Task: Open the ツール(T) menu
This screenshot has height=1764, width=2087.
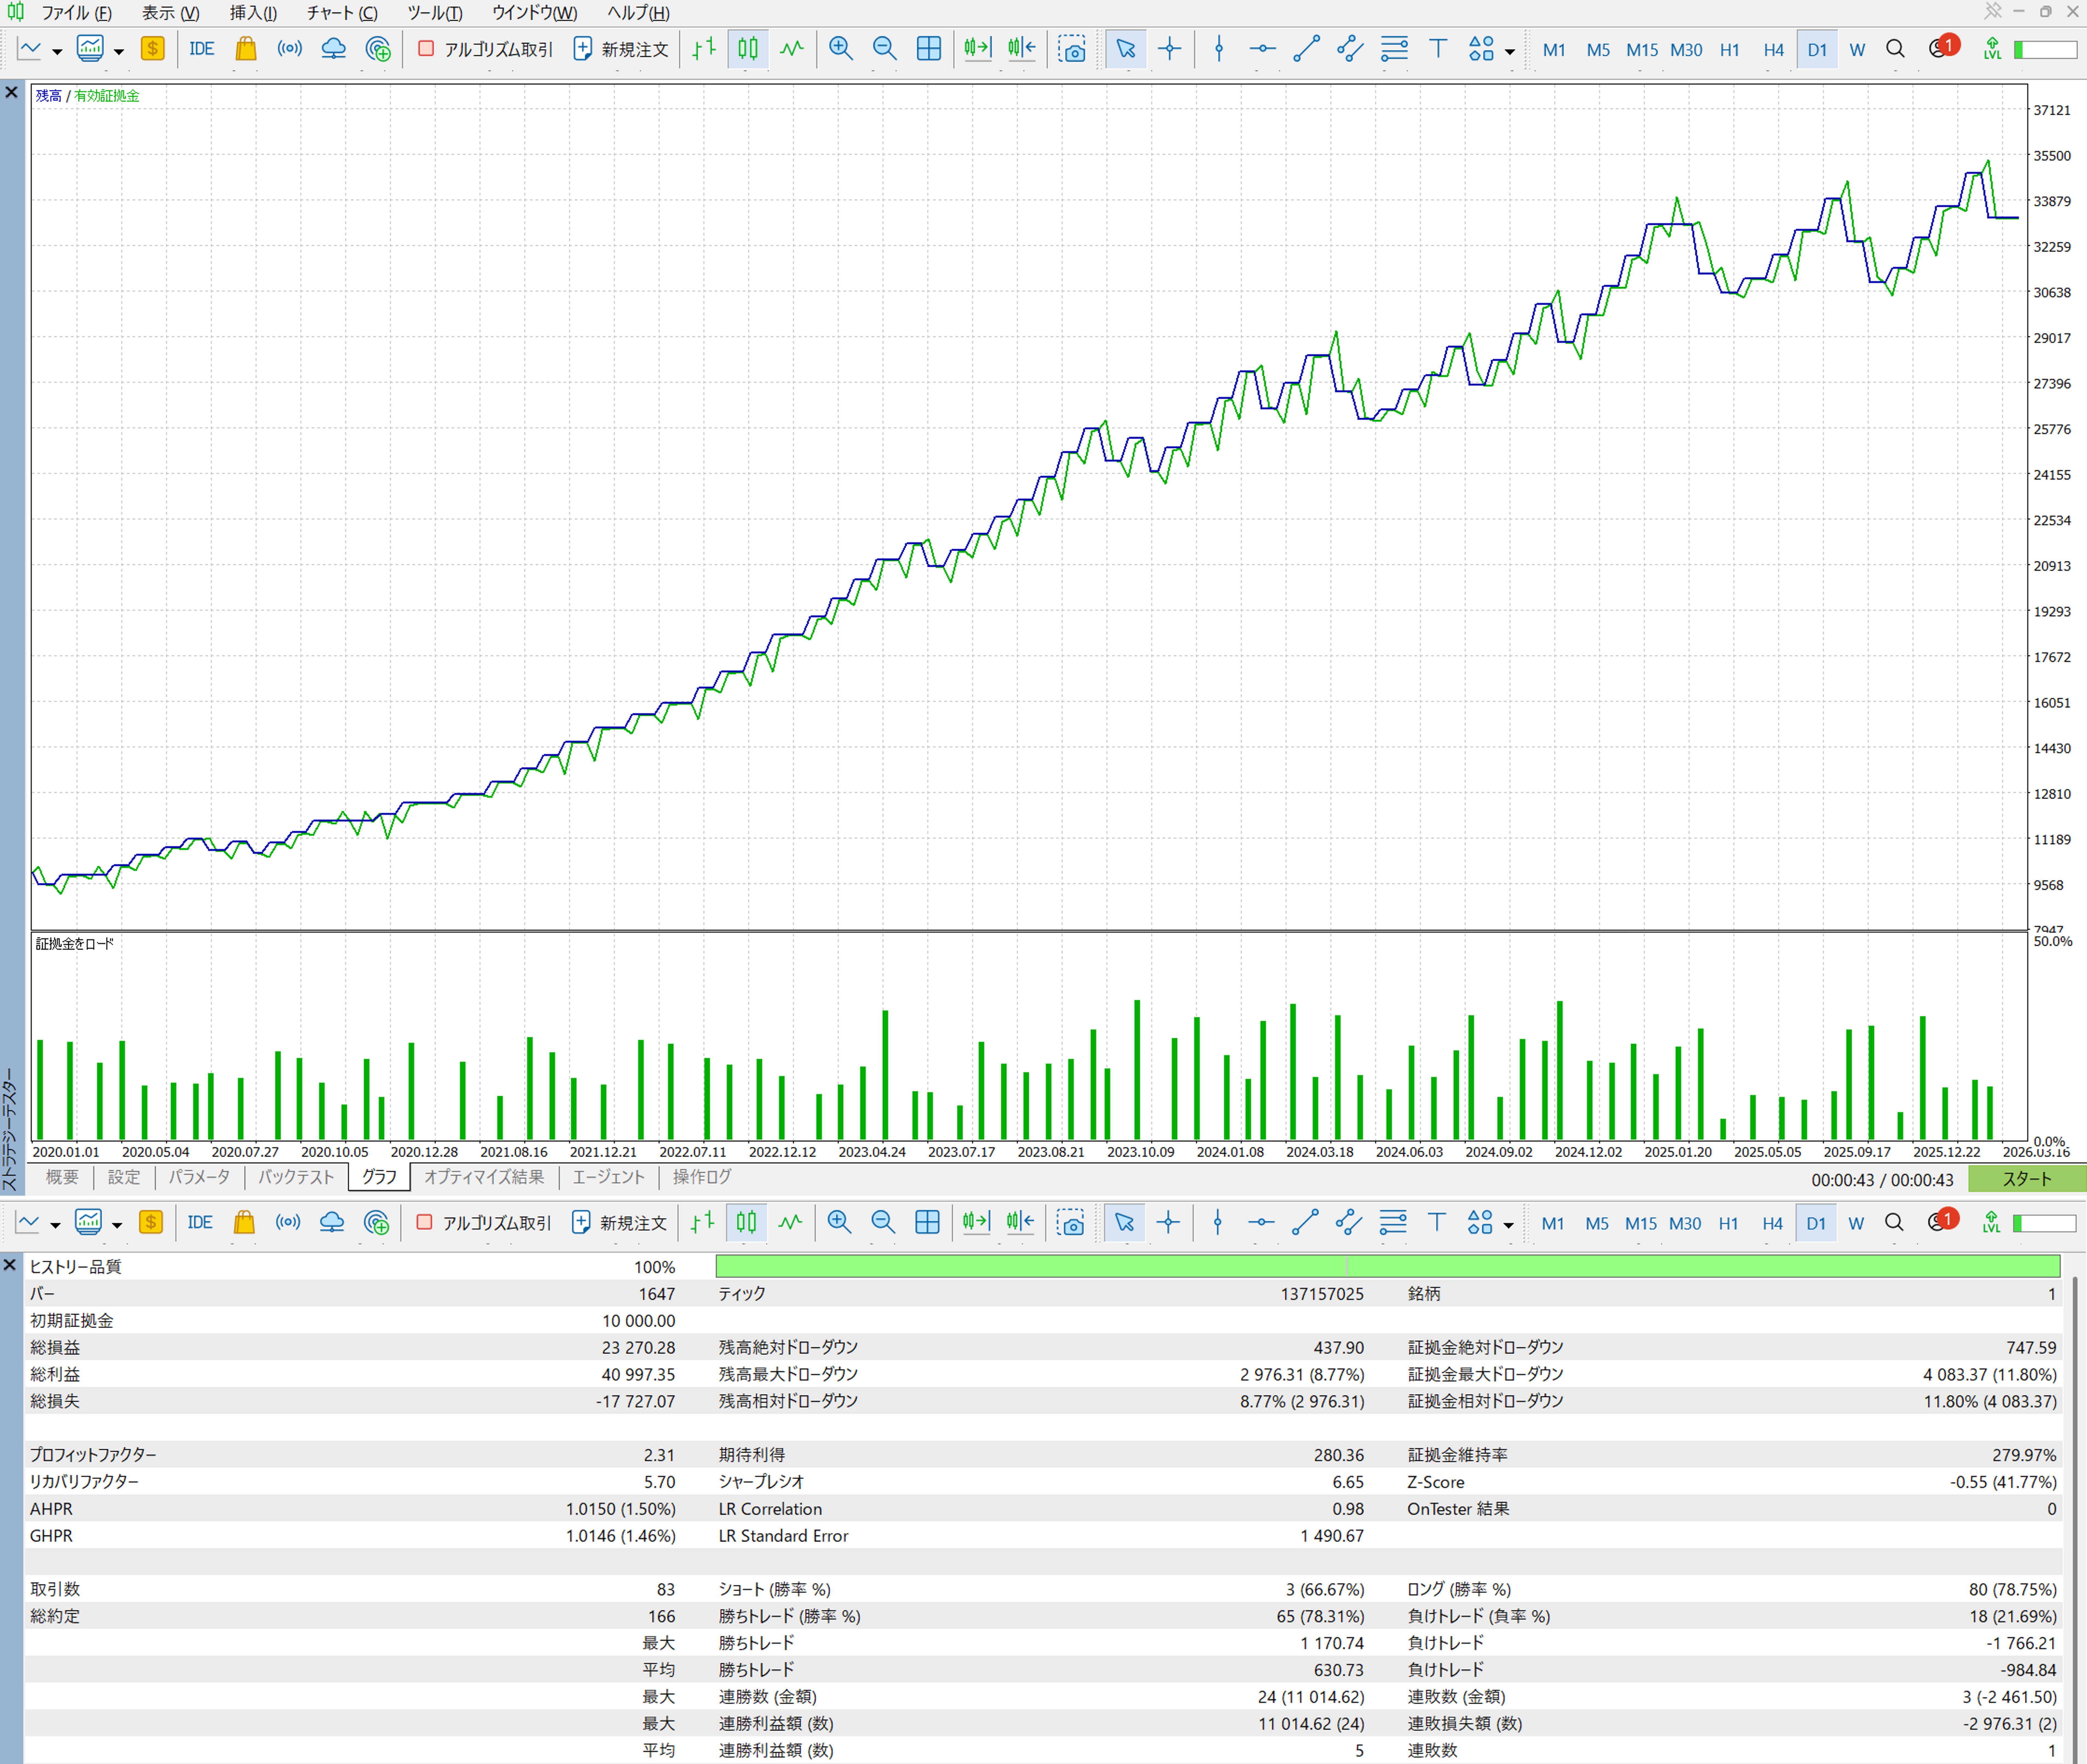Action: pos(435,13)
